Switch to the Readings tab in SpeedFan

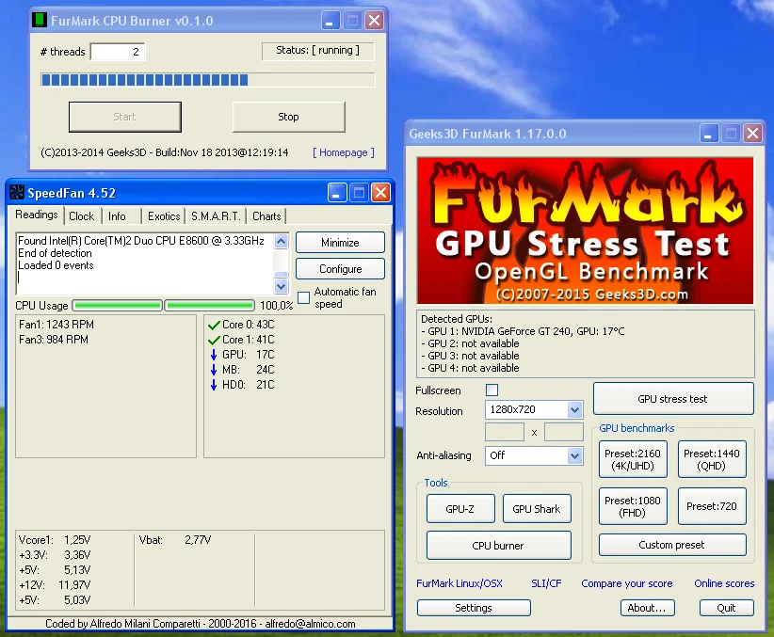pos(37,215)
